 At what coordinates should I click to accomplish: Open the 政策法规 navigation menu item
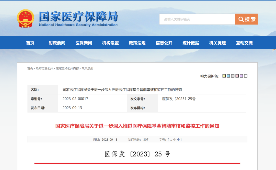pos(137,43)
